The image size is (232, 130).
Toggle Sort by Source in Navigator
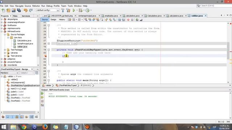[x=36, y=117]
